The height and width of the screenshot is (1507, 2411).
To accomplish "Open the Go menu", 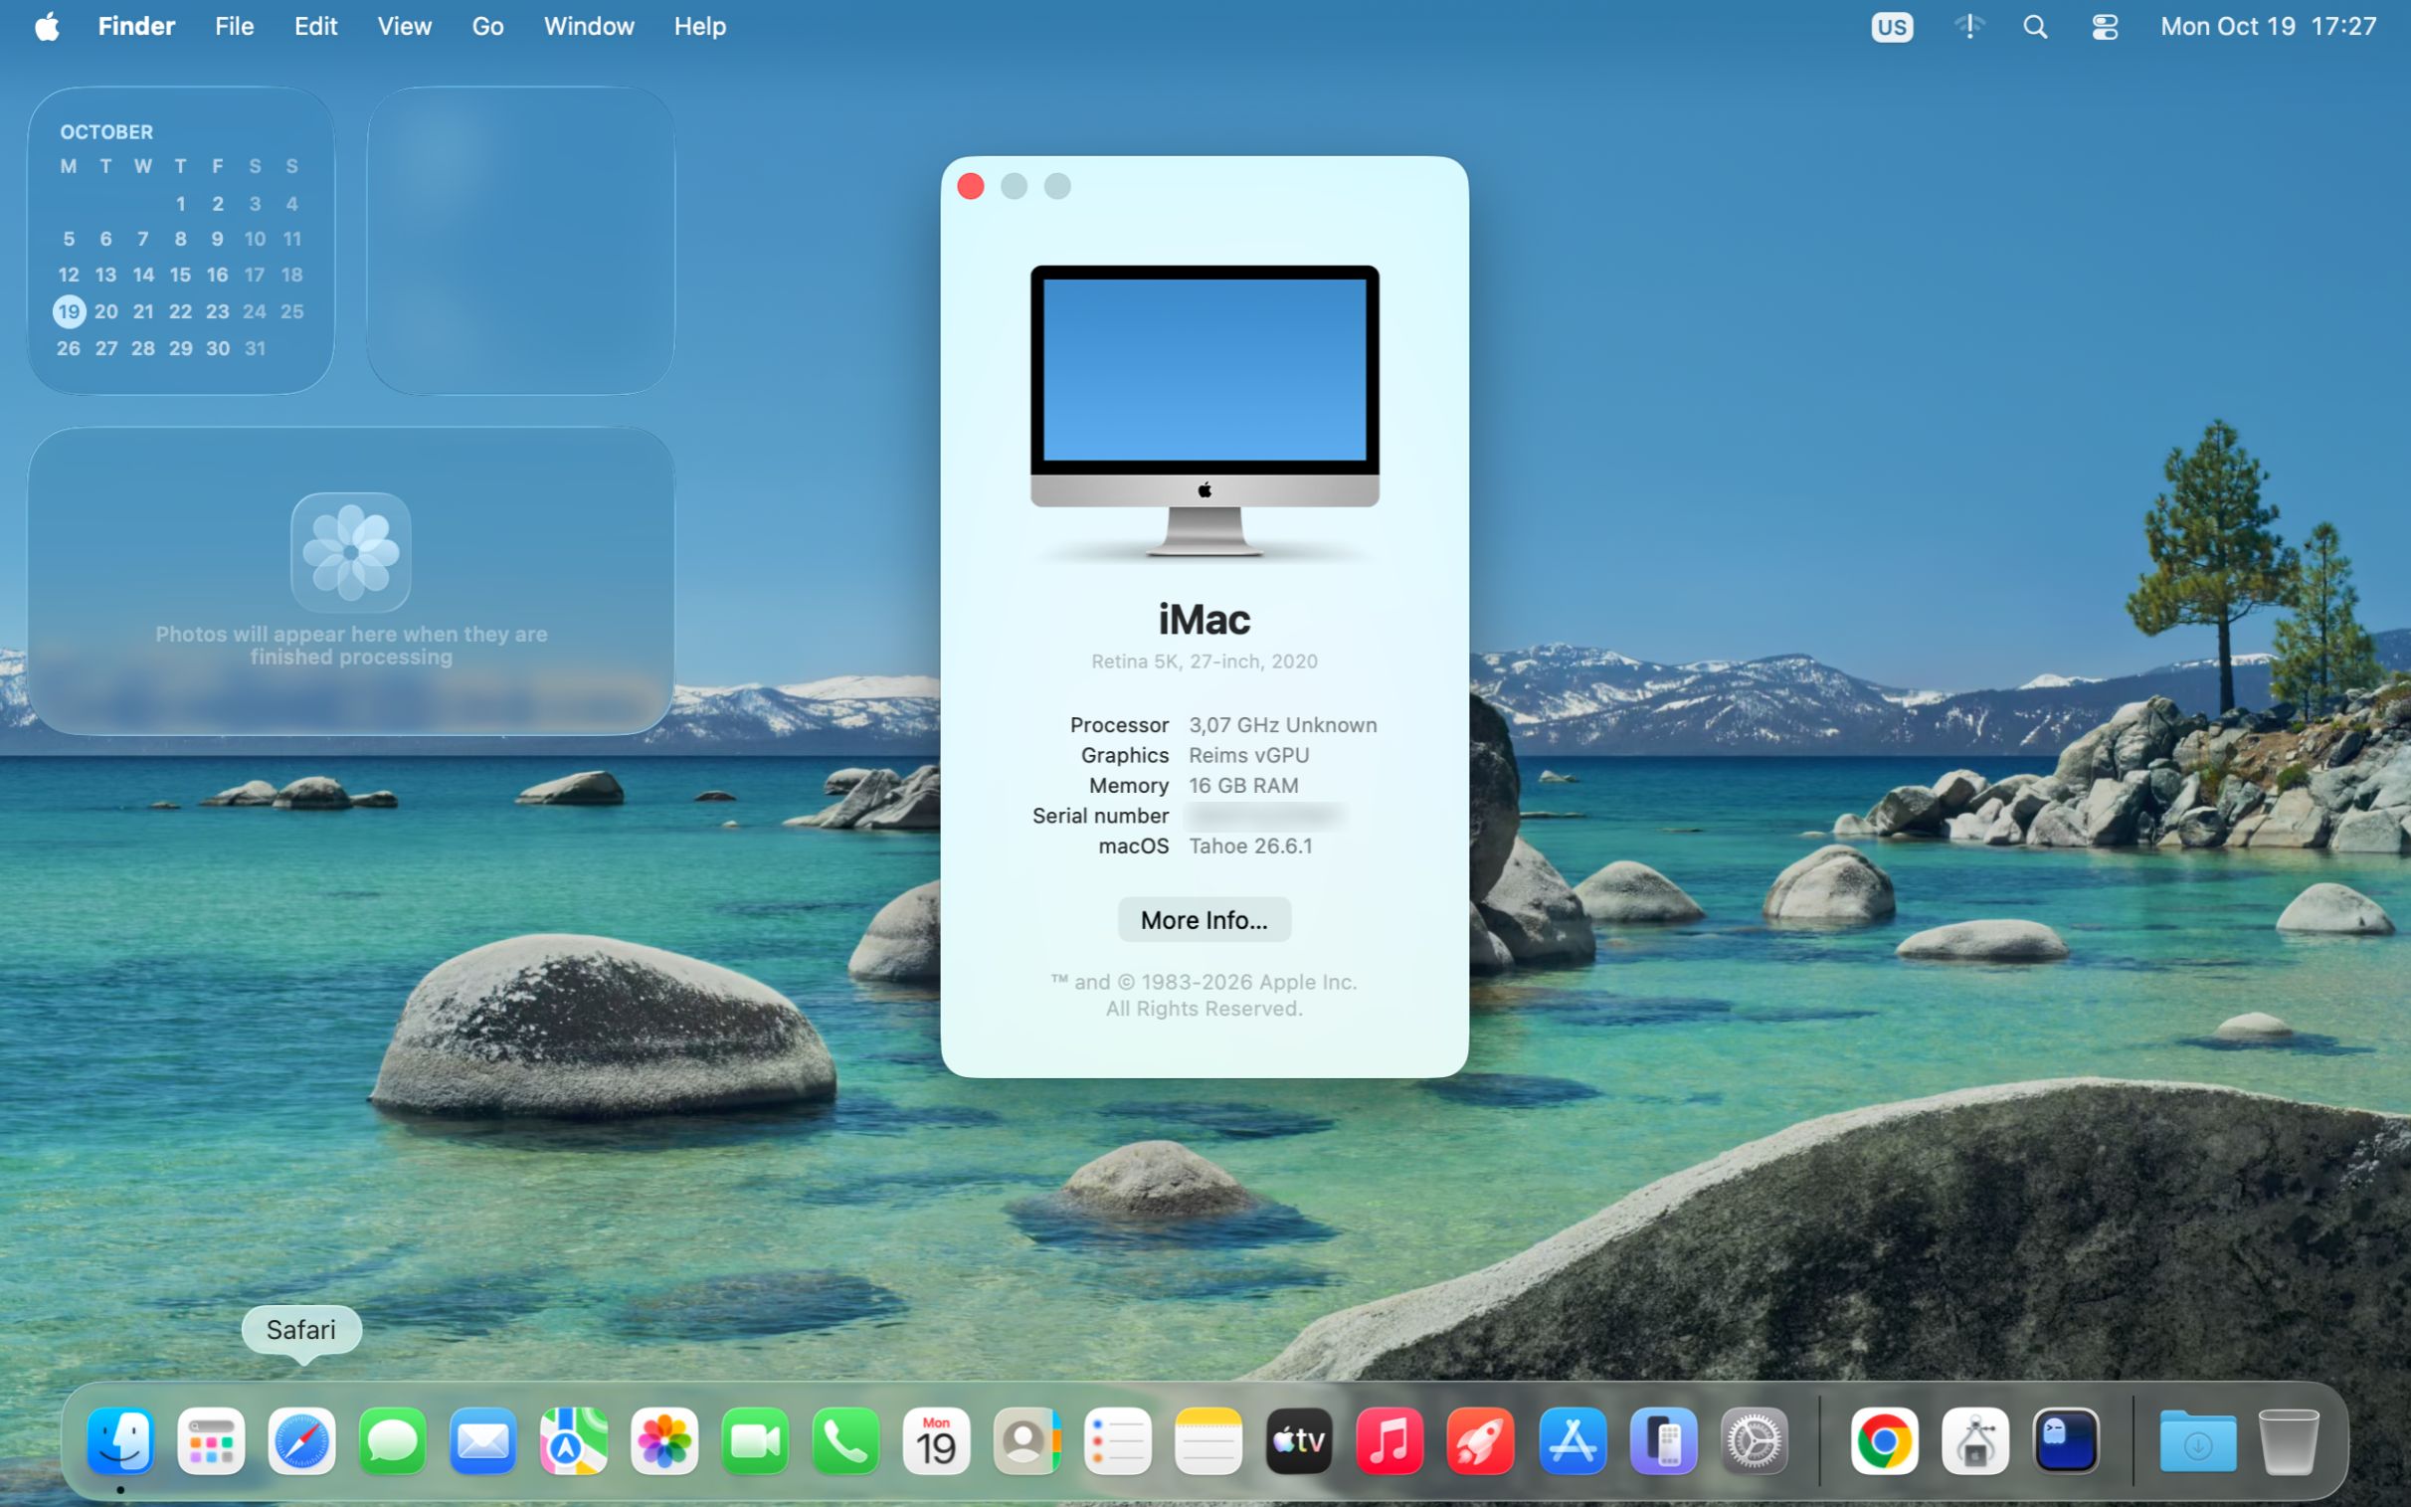I will tap(487, 27).
